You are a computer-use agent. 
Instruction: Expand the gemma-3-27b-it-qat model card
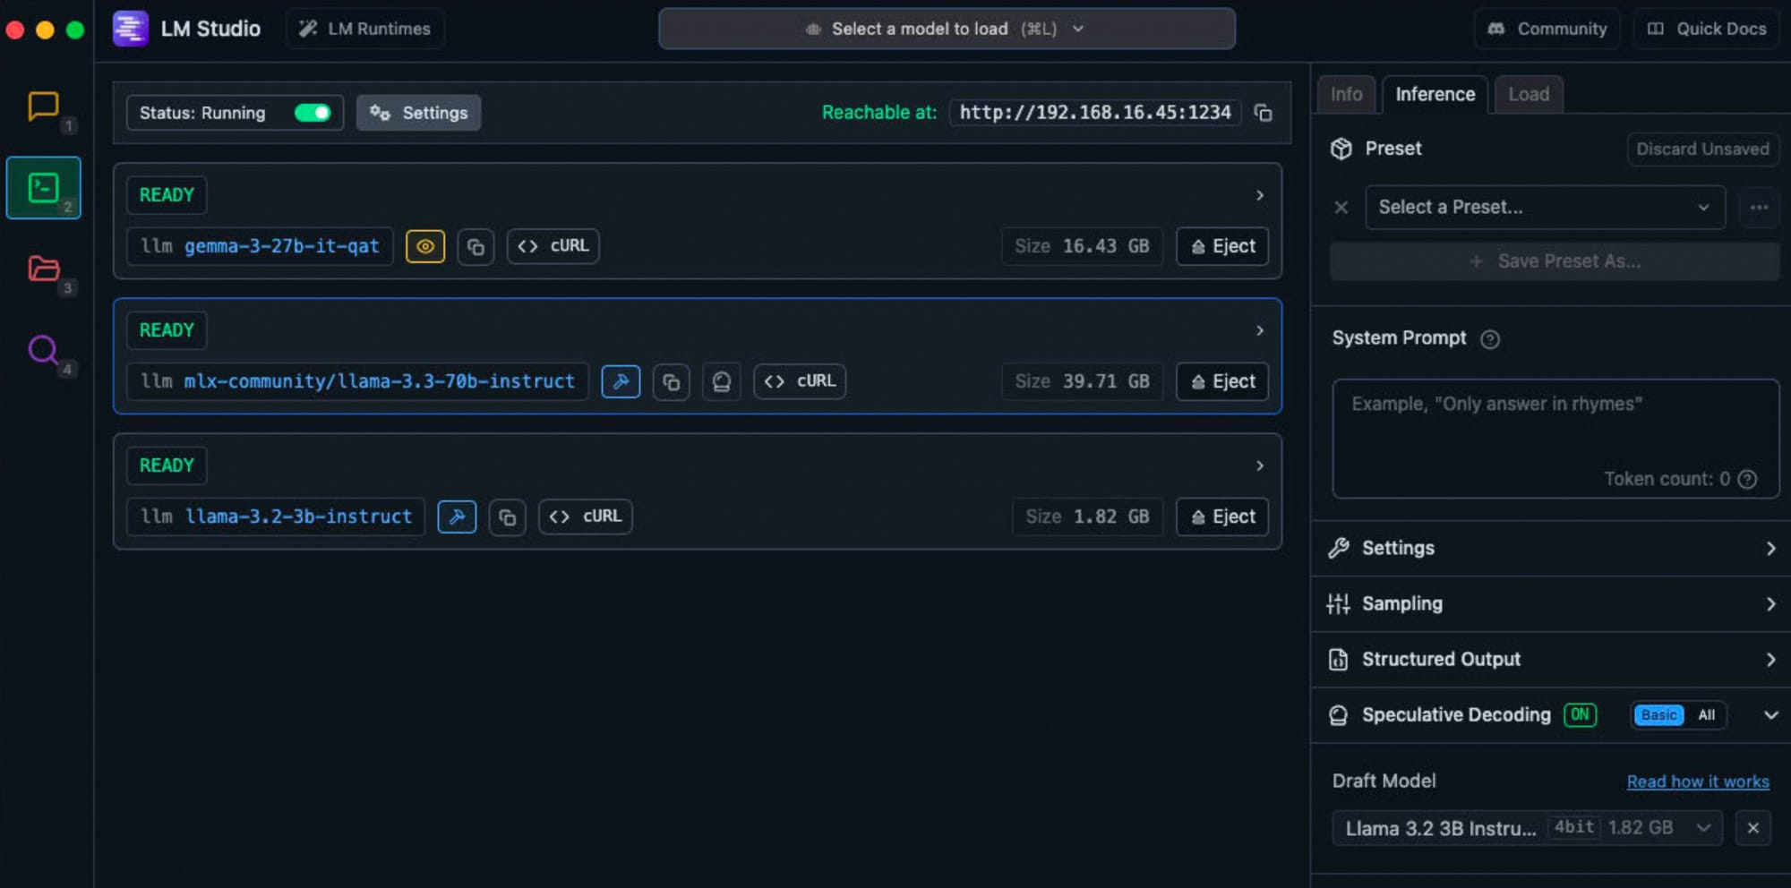tap(1259, 195)
